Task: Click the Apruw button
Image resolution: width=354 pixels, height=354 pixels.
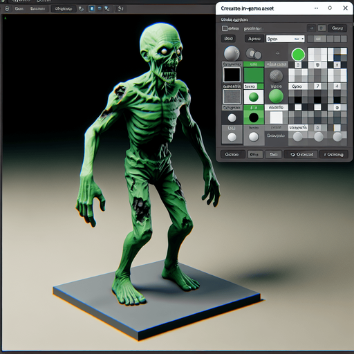Action: (254, 39)
